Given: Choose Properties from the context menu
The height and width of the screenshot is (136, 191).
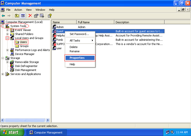Looking at the screenshot, I should pos(80,58).
